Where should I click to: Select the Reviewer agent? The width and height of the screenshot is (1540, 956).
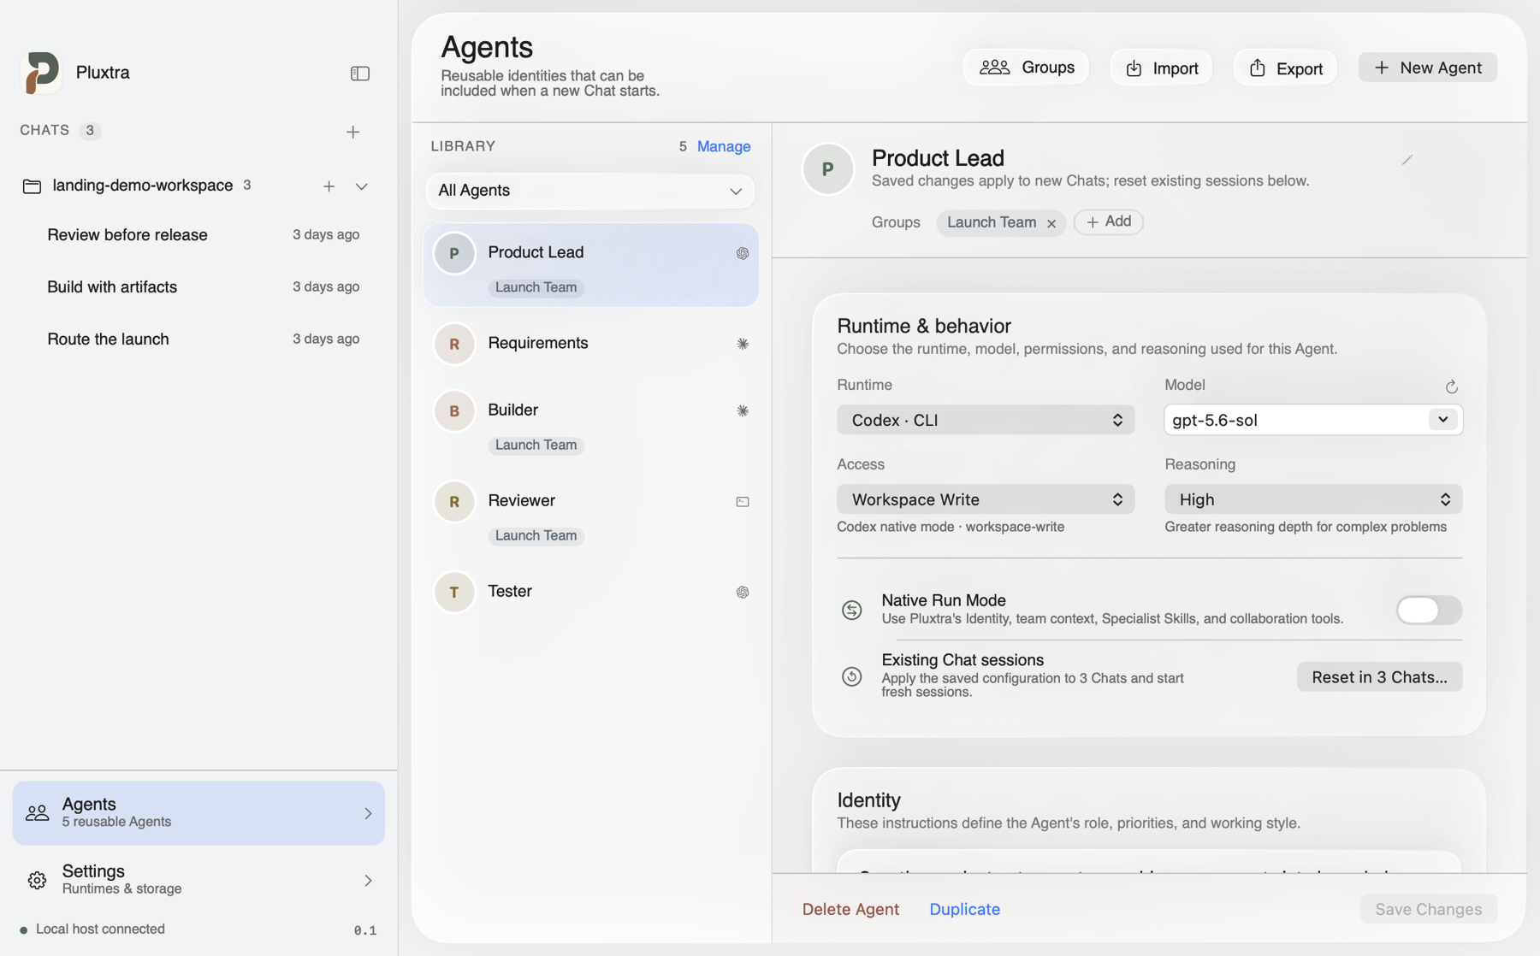coord(591,515)
